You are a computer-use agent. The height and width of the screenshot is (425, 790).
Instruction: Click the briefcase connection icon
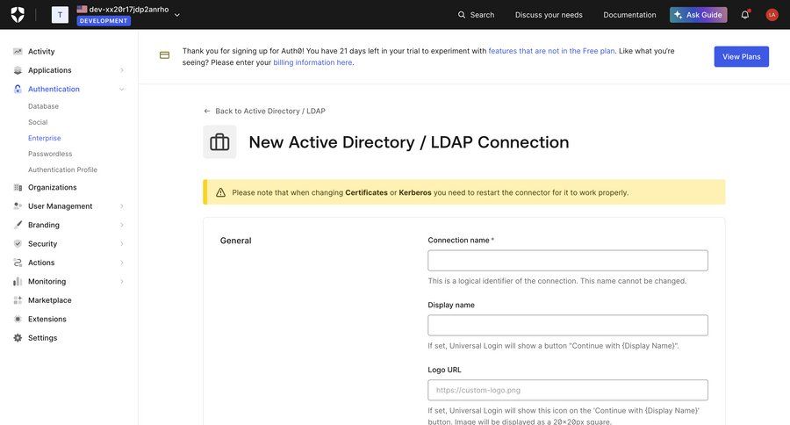pyautogui.click(x=219, y=142)
